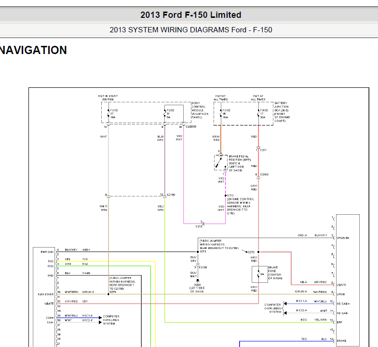The height and width of the screenshot is (347, 378).
Task: Click the HSC1-A circuit label
Action: [302, 301]
